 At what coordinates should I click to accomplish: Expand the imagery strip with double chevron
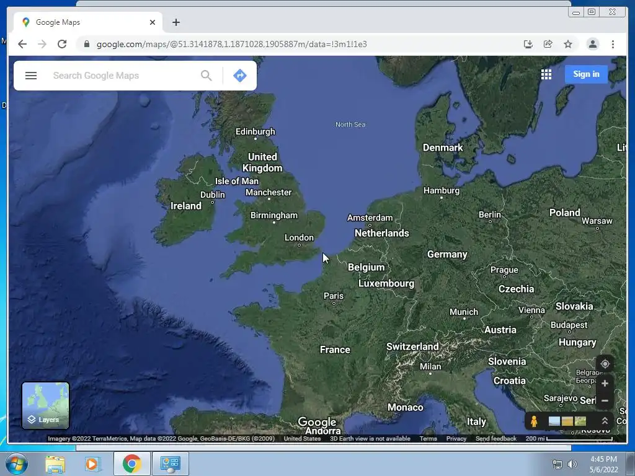tap(605, 421)
